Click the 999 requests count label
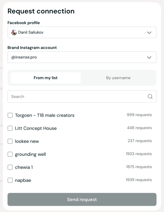 pos(139,115)
